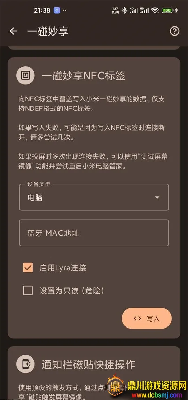This screenshot has height=400, width=188.
Task: Enable the 设置为只读 (危险) checkbox
Action: tap(28, 291)
